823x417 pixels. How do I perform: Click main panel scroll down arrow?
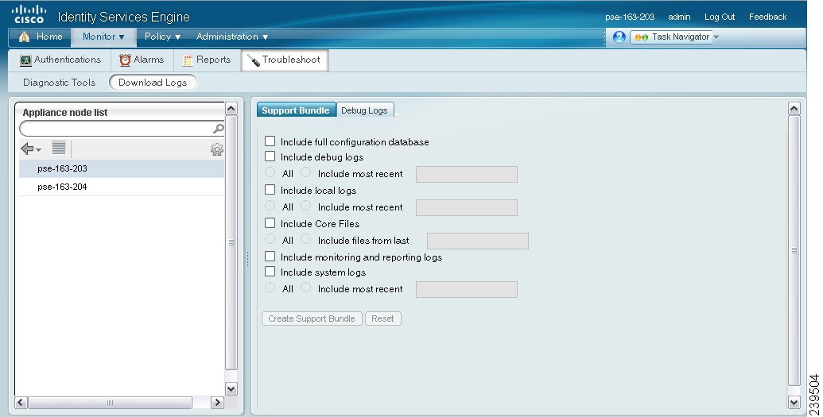coord(794,403)
